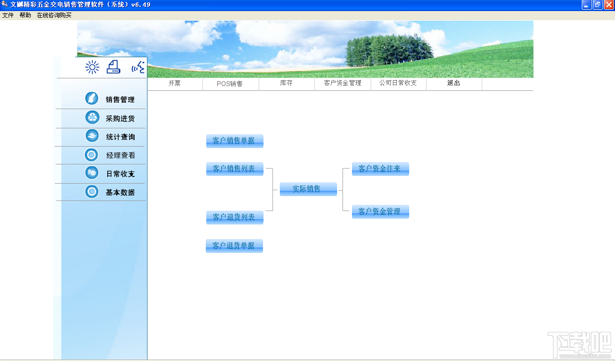Screen dimensions: 615x361
Task: Click the 基本数据 ring icon
Action: coord(92,192)
